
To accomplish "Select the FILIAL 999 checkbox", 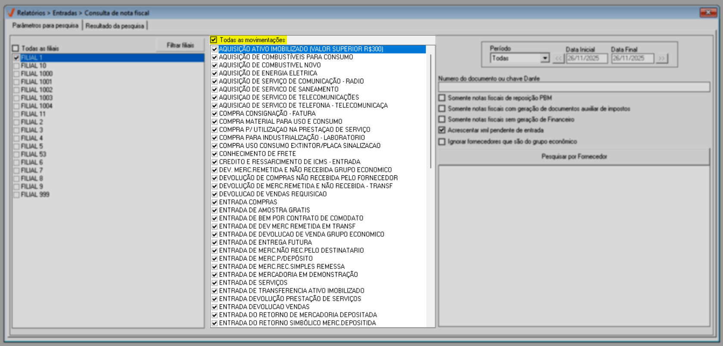I will point(16,195).
